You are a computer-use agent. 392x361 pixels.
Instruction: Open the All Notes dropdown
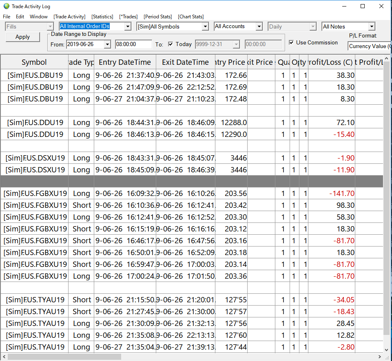(371, 26)
